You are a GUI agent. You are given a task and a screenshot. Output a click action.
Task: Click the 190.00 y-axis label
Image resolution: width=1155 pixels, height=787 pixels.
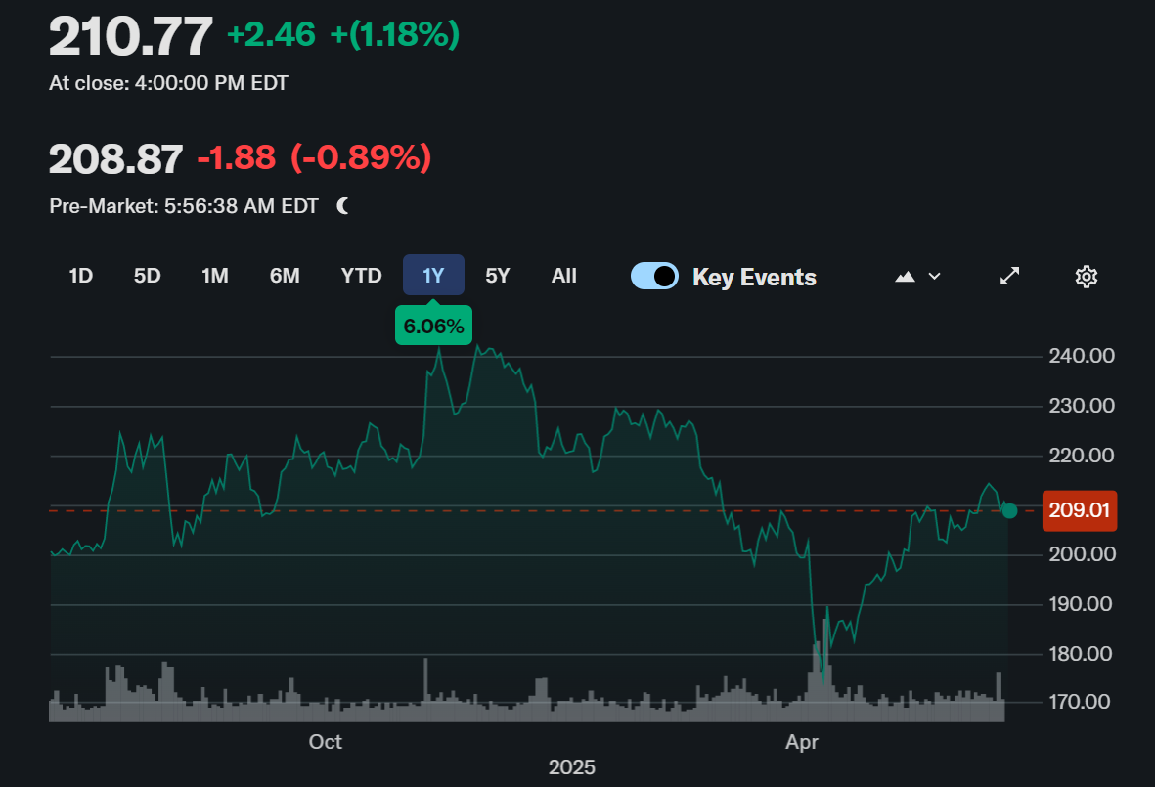[x=1081, y=604]
